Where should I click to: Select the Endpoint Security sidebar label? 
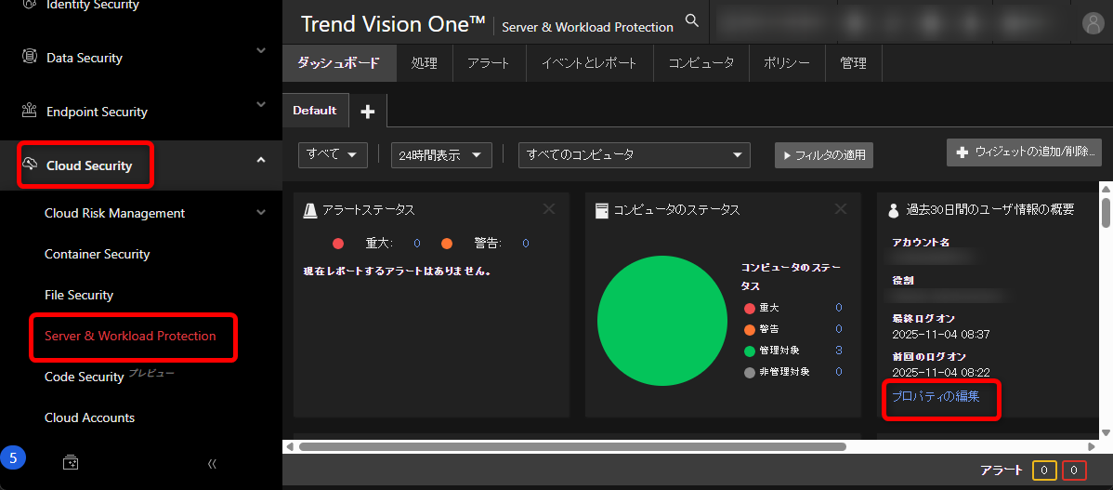pos(98,112)
